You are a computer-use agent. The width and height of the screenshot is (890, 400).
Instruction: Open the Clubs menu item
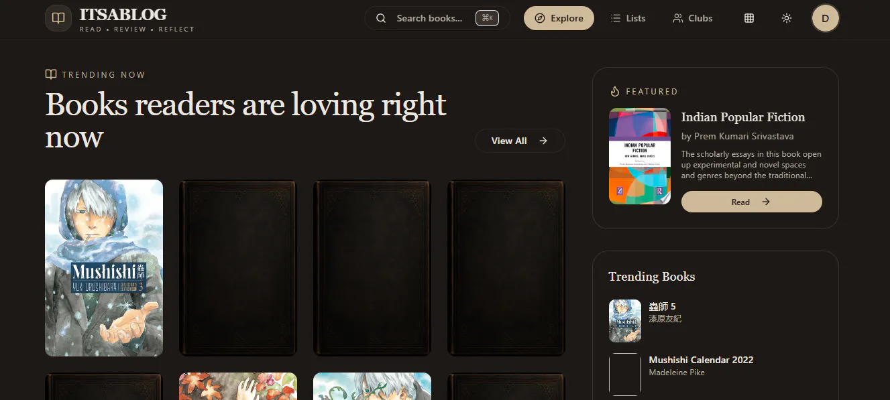[692, 18]
